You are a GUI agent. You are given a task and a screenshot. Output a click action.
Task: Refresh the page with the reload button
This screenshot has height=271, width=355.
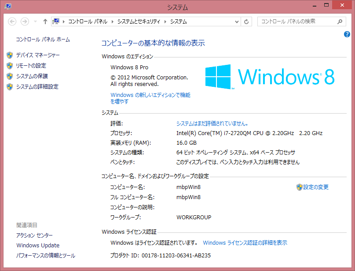click(246, 21)
